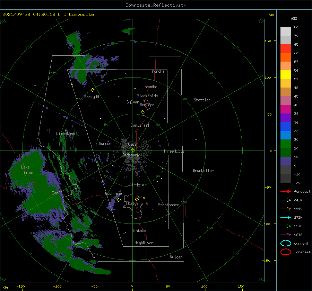Click the yellow diamond at radar center
Viewport: 312px width, 291px height.
coord(132,151)
